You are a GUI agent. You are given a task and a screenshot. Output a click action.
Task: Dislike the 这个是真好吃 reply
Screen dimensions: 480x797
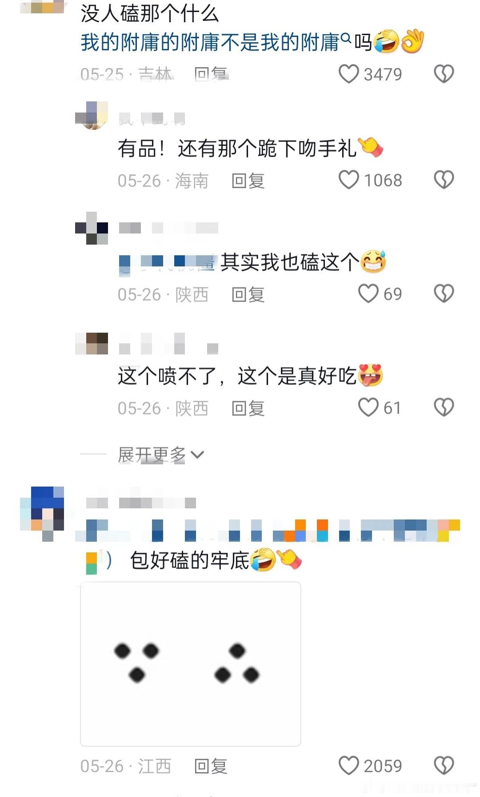tap(444, 407)
